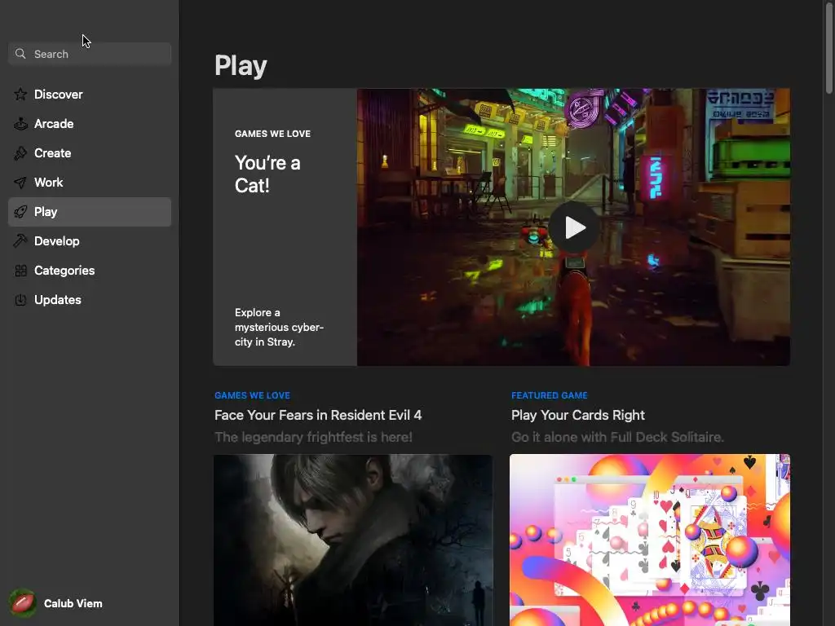Show the Categories page
Image resolution: width=835 pixels, height=626 pixels.
click(90, 271)
